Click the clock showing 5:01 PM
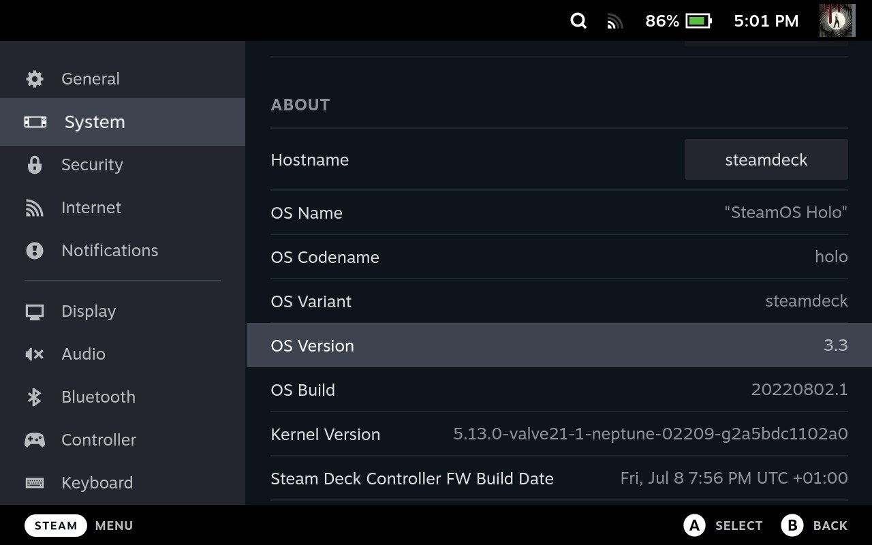Screen dimensions: 872x545 pyautogui.click(x=765, y=21)
